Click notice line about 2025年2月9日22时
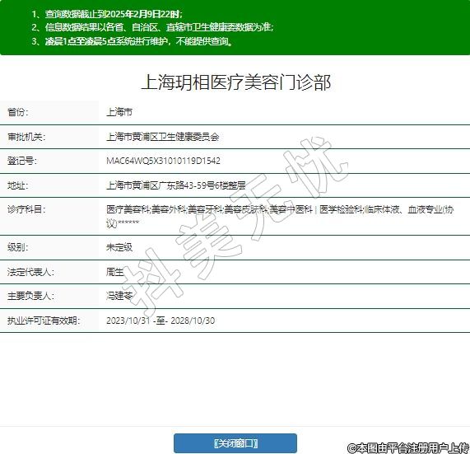 (x=107, y=14)
